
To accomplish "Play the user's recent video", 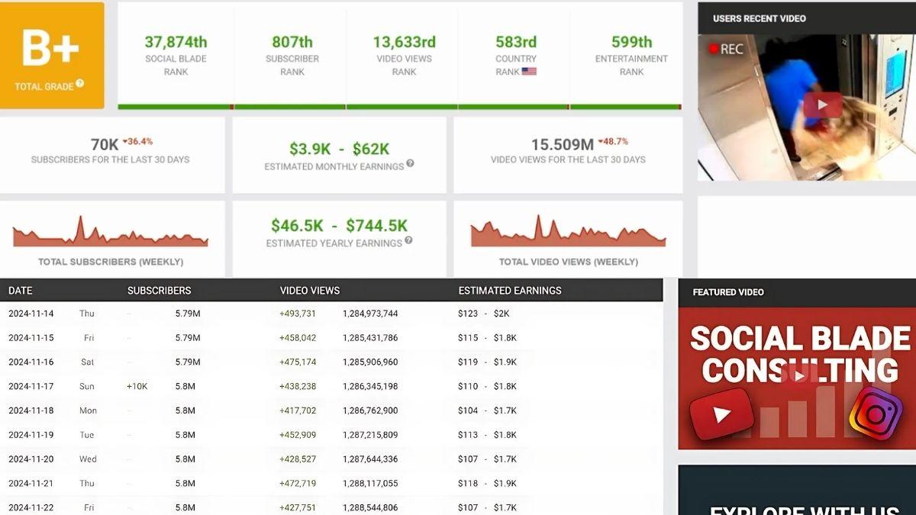I will pyautogui.click(x=822, y=105).
